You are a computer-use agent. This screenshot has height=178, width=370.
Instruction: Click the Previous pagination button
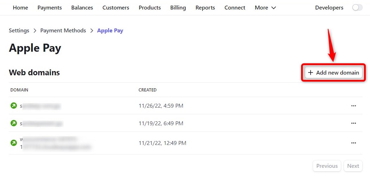327,166
